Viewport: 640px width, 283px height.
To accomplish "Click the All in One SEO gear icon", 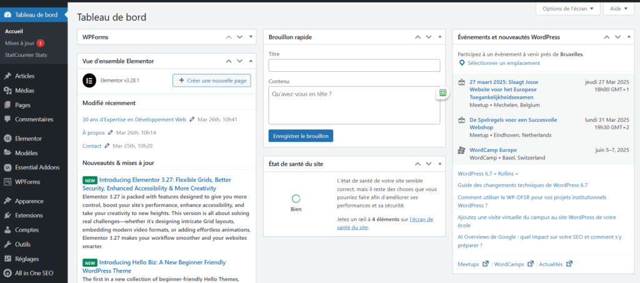I will [7, 273].
